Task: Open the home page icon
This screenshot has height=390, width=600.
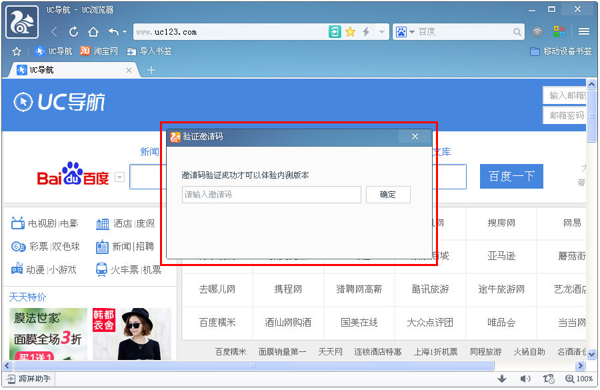Action: pos(93,32)
